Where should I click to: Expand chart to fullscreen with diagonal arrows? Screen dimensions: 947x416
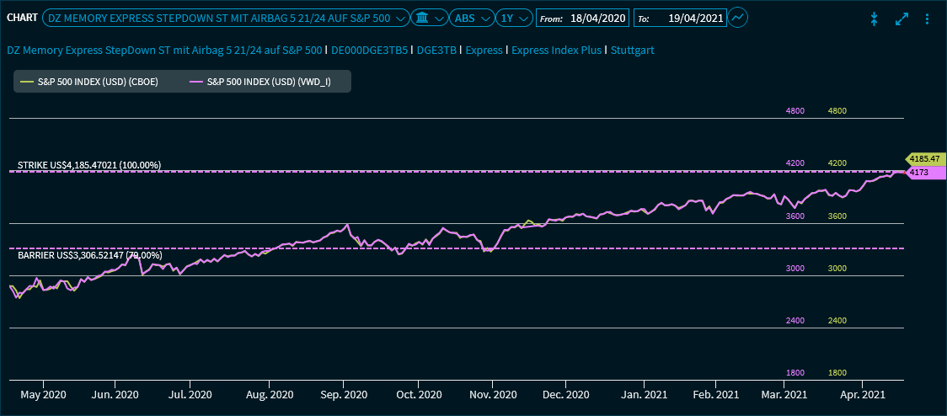coord(902,19)
